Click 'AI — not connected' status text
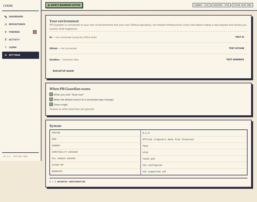Screen dimensions: 257x202 click(x=73, y=37)
